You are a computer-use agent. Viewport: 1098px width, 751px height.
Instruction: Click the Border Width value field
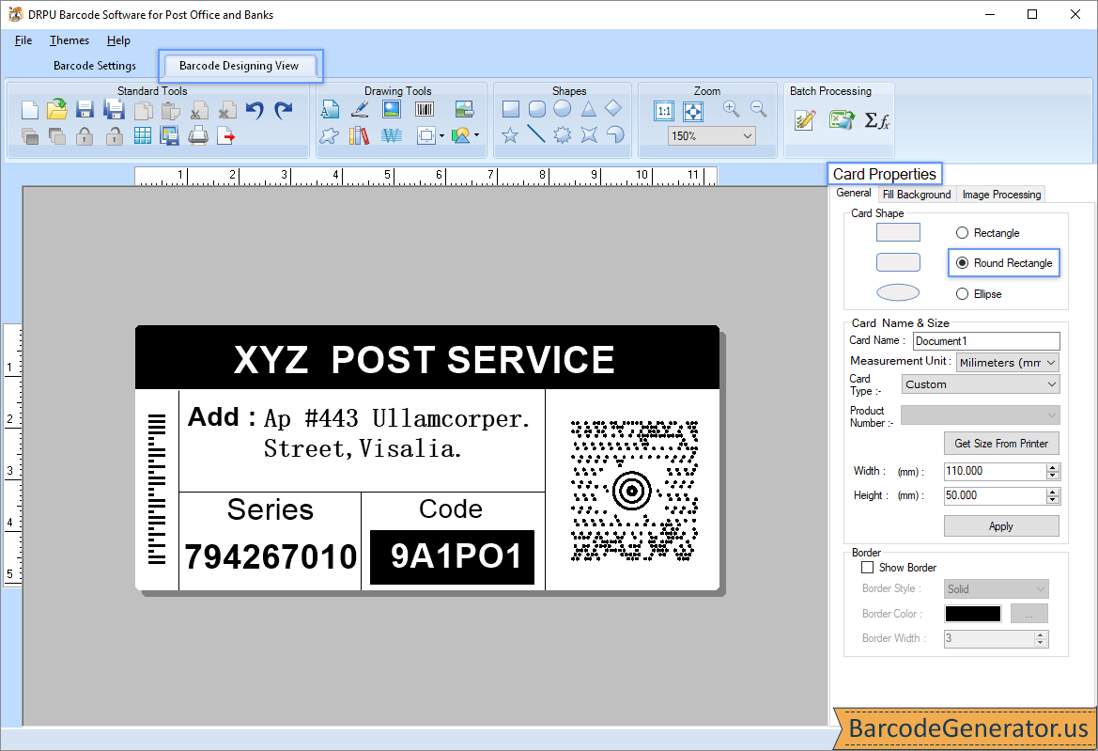(989, 638)
